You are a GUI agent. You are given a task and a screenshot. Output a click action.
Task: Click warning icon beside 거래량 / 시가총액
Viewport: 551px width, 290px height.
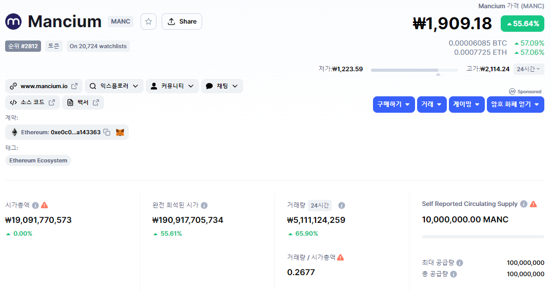pyautogui.click(x=340, y=257)
